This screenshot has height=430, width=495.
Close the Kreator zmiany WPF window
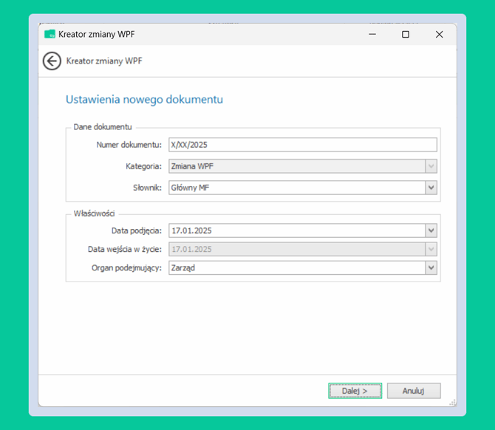[439, 34]
